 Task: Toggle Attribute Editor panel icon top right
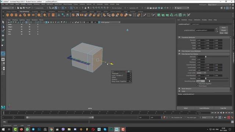tap(227, 8)
